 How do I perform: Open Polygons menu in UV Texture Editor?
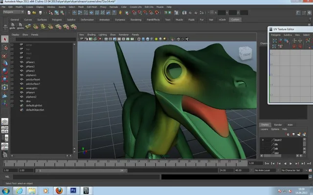click(x=276, y=35)
